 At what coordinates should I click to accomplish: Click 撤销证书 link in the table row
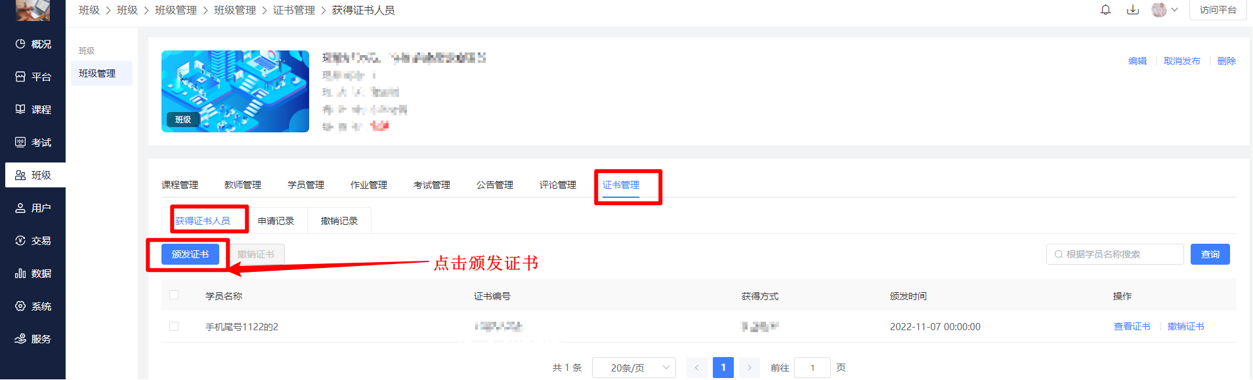(1186, 326)
